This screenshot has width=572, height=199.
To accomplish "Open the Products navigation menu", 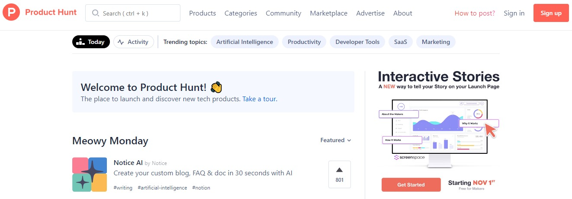I will point(202,13).
